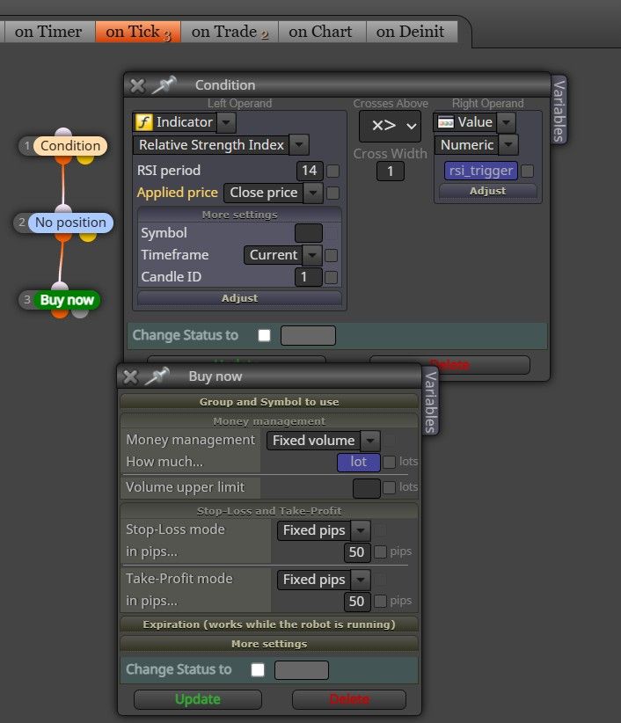This screenshot has height=723, width=621.
Task: Toggle the rsi_trigger checkbox
Action: 528,171
